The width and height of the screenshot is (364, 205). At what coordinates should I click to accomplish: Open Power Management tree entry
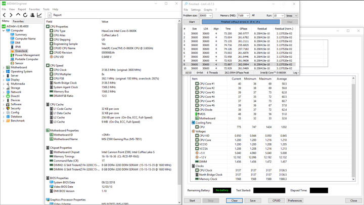point(27,55)
